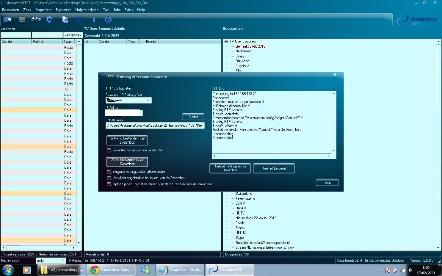Click 'Ontvang bestanden van Dreambox' button
Viewport: 442px width, 276px height.
[x=127, y=140]
